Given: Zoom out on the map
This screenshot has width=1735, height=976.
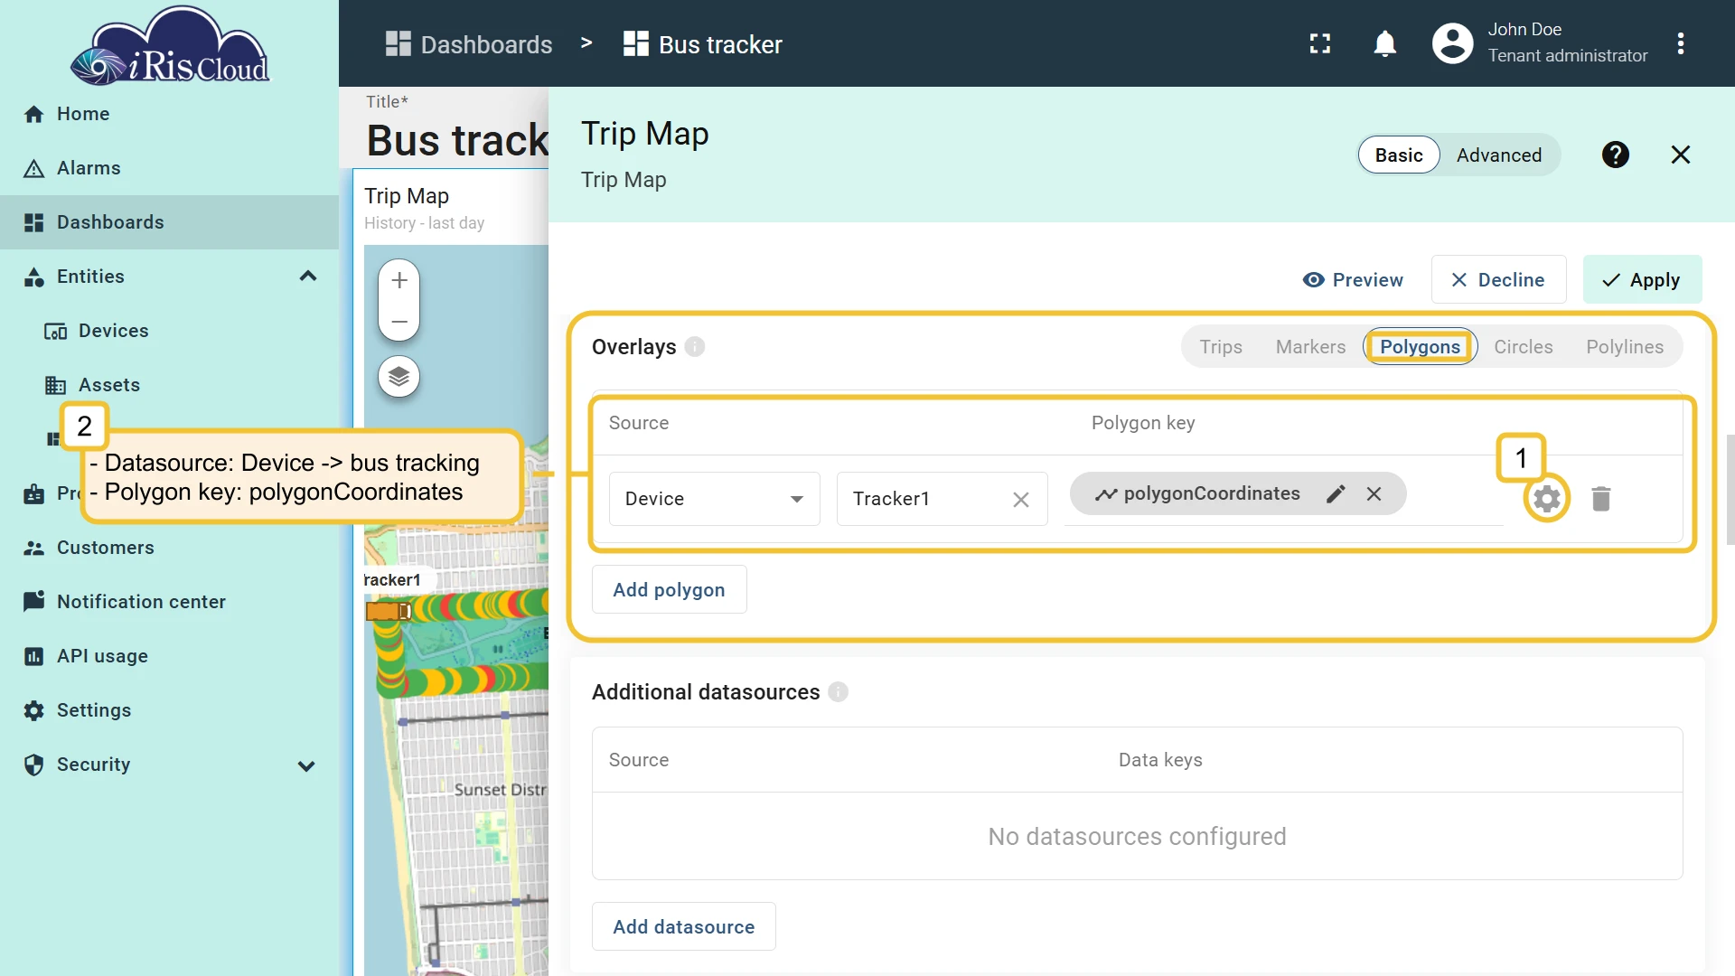Looking at the screenshot, I should coord(399,321).
